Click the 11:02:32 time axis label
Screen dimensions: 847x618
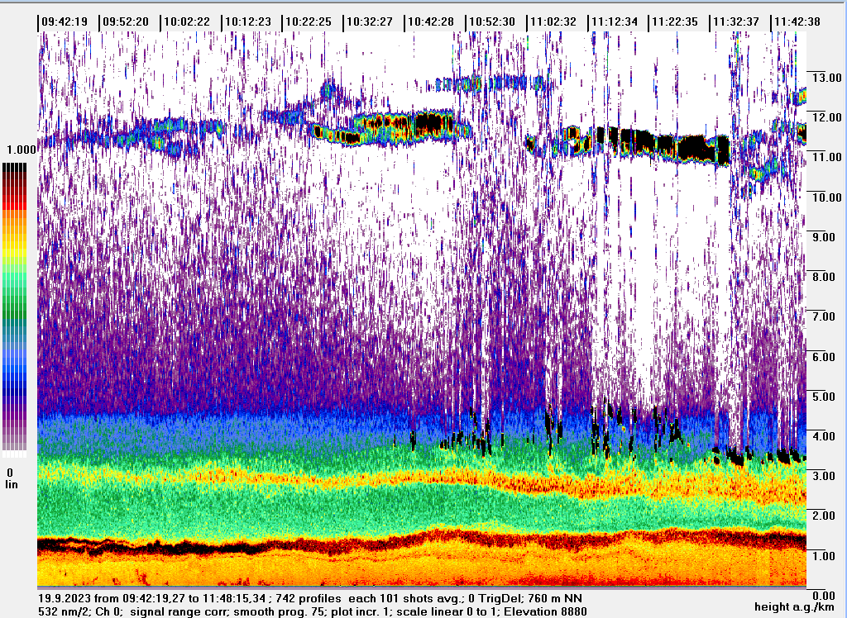[x=553, y=22]
